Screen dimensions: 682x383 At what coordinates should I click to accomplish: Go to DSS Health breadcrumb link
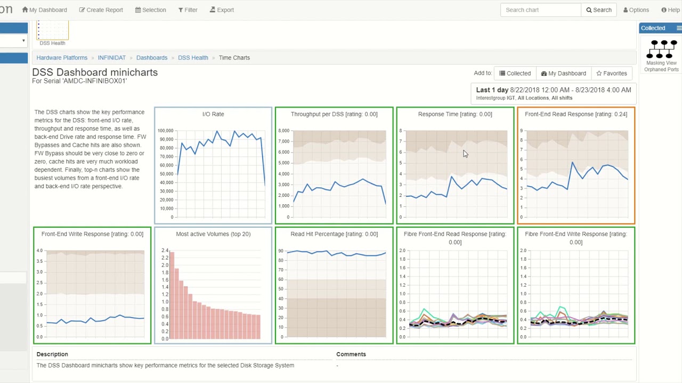click(x=193, y=57)
